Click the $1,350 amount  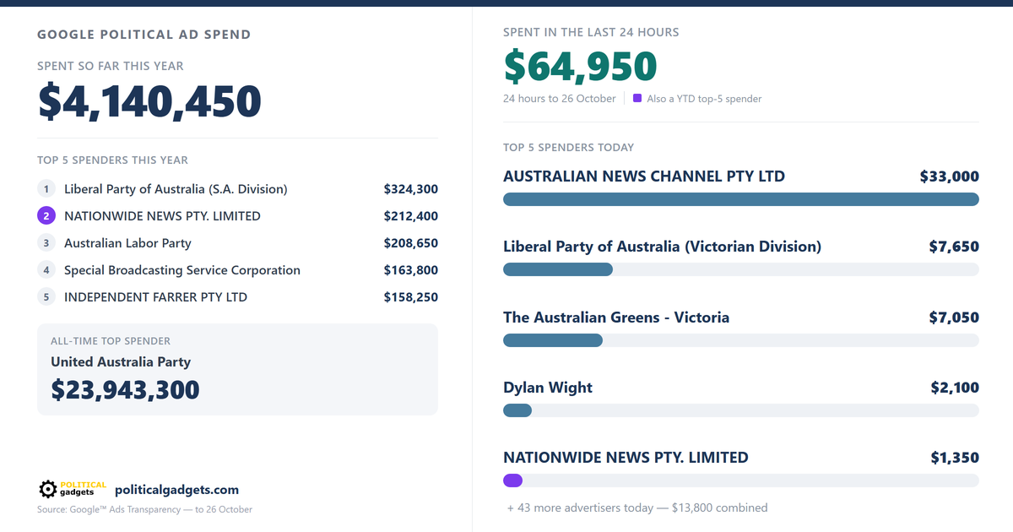[955, 458]
